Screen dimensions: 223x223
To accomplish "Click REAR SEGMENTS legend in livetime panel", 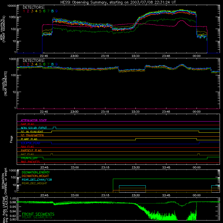I will pyautogui.click(x=37, y=217).
